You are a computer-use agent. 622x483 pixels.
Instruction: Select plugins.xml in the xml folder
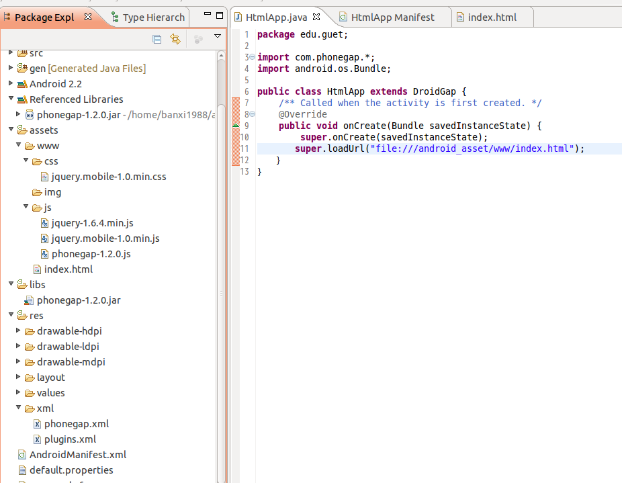(71, 439)
